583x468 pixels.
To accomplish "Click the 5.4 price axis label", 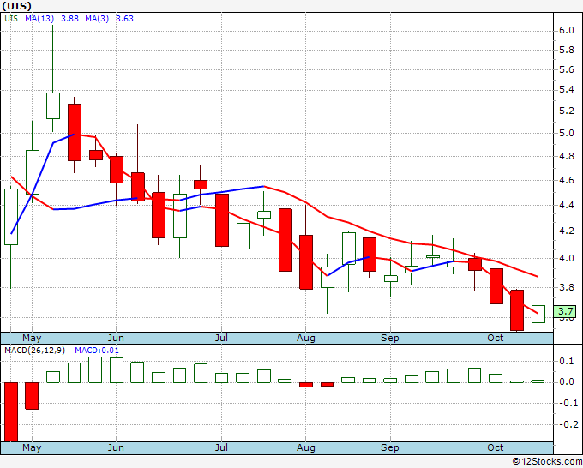I will [x=566, y=90].
